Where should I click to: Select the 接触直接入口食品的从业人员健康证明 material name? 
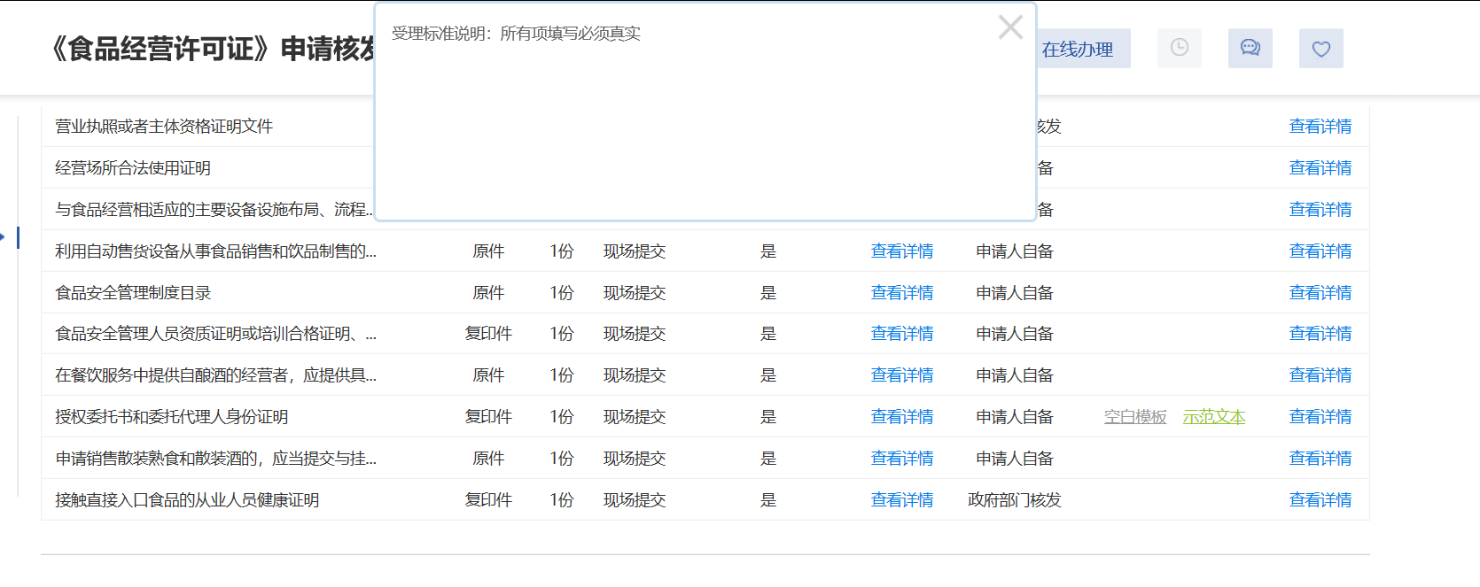[x=187, y=500]
